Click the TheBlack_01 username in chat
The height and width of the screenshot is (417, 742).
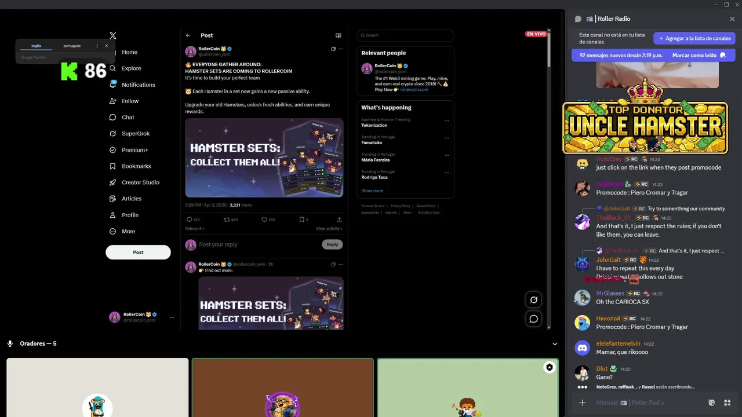[x=613, y=218]
